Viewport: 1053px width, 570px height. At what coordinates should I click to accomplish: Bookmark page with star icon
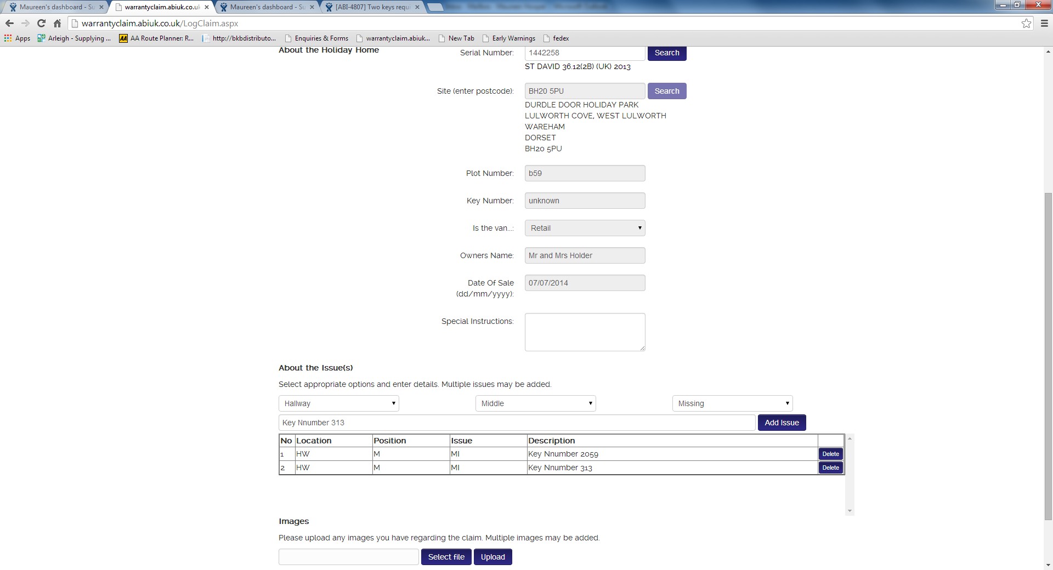coord(1026,24)
